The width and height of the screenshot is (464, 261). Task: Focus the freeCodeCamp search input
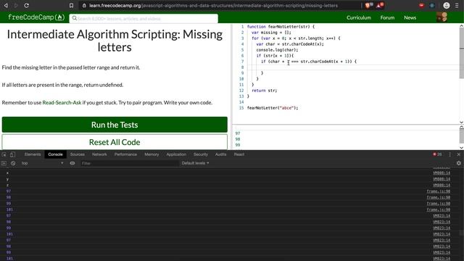[144, 18]
